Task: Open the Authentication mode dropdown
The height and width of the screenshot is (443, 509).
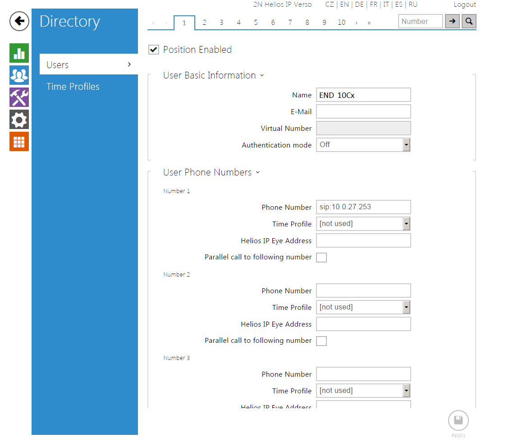Action: click(363, 145)
